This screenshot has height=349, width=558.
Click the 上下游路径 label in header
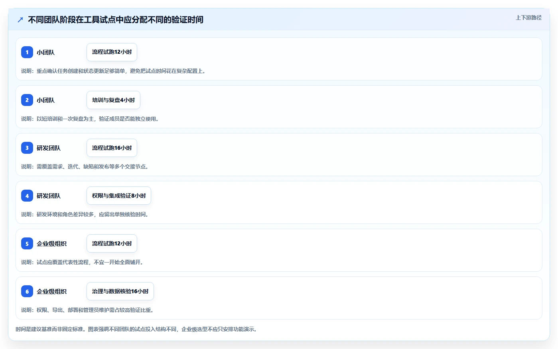click(x=528, y=18)
